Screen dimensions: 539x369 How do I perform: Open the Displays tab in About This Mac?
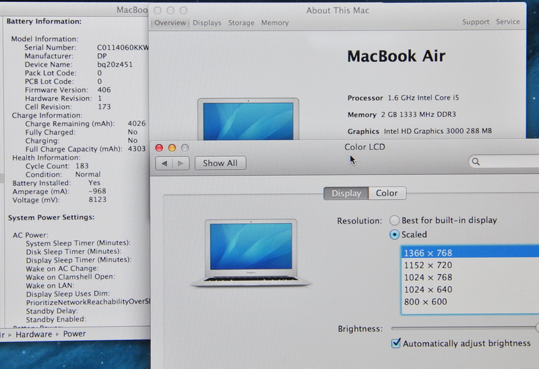(x=207, y=23)
